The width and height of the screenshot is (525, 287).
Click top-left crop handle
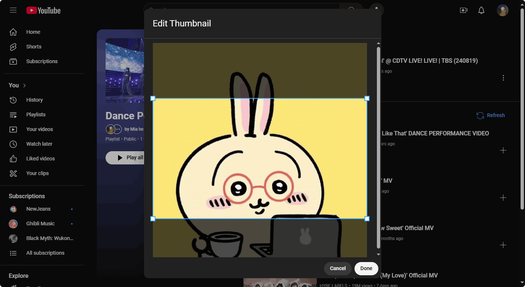pyautogui.click(x=153, y=98)
